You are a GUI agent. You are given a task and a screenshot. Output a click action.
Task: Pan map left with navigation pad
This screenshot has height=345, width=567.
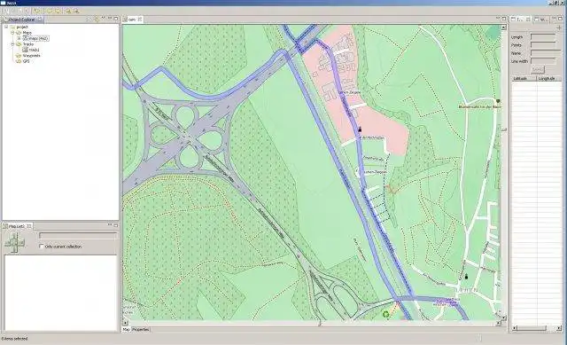pos(8,243)
